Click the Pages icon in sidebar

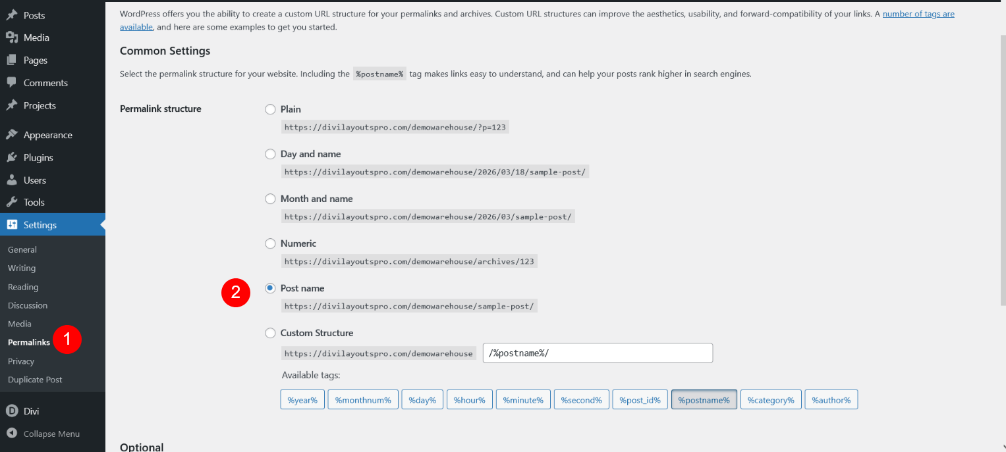(12, 60)
